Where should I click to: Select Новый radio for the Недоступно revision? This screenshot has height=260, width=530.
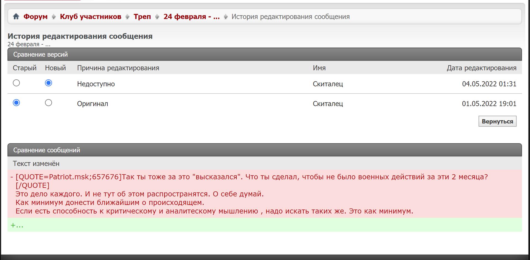[49, 83]
